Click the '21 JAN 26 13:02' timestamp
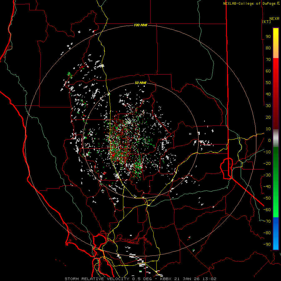This screenshot has height=281, width=281. click(x=195, y=279)
